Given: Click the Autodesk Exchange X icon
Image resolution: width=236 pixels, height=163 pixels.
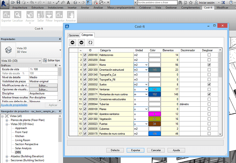Looking at the screenshot, I should pyautogui.click(x=223, y=2).
